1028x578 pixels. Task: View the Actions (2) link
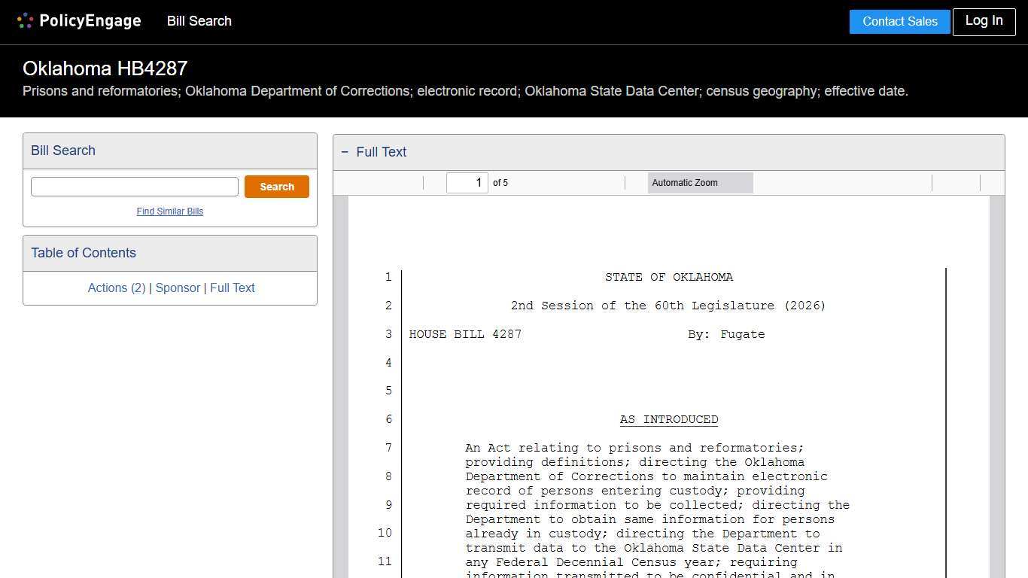tap(117, 287)
